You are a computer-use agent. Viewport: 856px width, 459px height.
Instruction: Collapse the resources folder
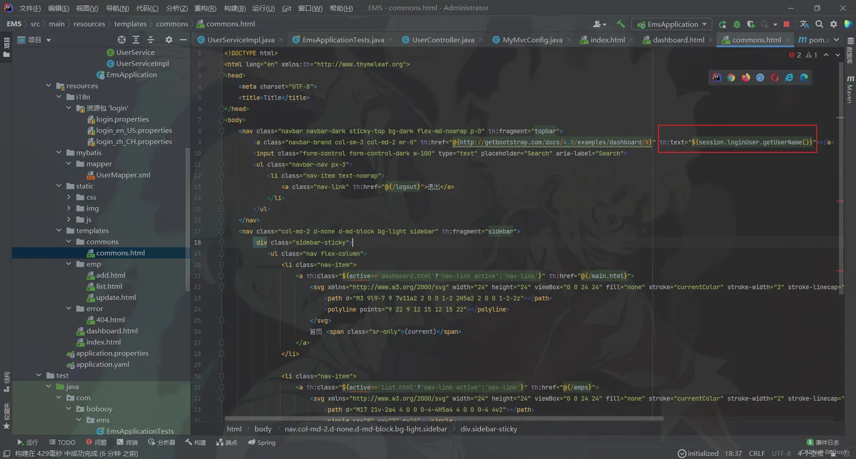click(x=49, y=86)
